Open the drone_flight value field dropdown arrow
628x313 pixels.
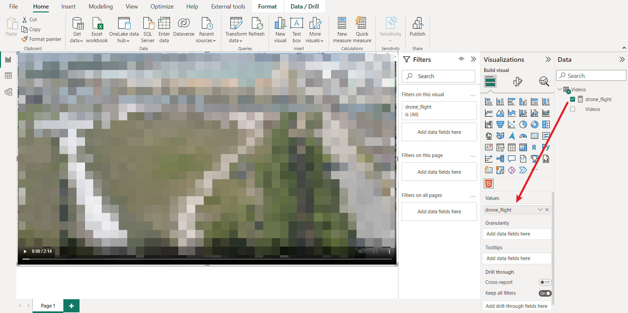(540, 210)
